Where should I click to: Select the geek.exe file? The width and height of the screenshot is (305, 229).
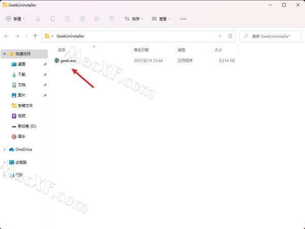pos(68,61)
